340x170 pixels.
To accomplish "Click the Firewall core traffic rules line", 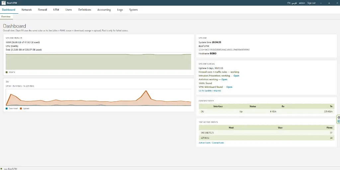I will [x=219, y=72].
